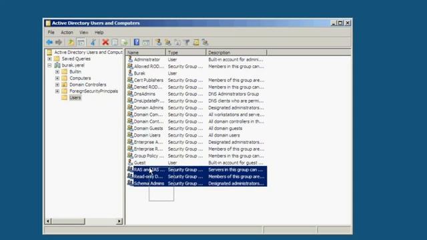This screenshot has height=240, width=427.
Task: Sort by the Name column header
Action: coord(145,53)
